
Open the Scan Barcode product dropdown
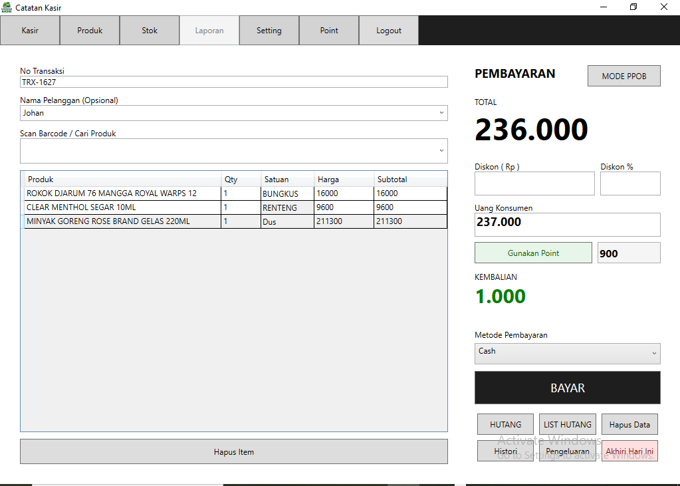pyautogui.click(x=441, y=151)
